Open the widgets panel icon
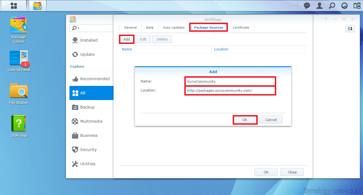 (357, 6)
